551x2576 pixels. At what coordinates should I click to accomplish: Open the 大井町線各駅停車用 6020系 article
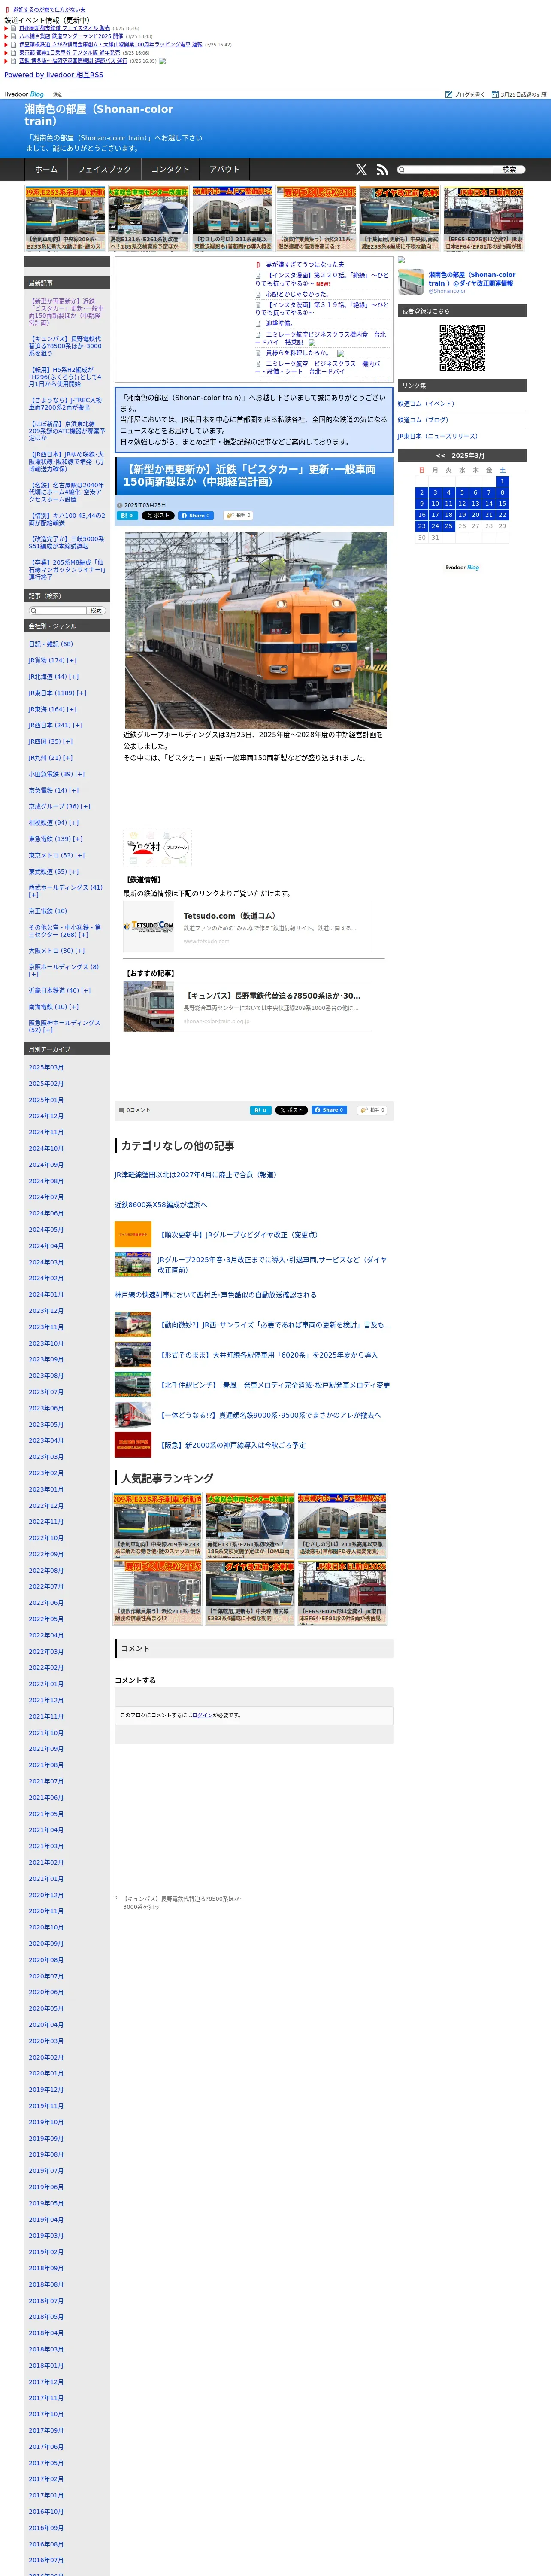point(269,1355)
